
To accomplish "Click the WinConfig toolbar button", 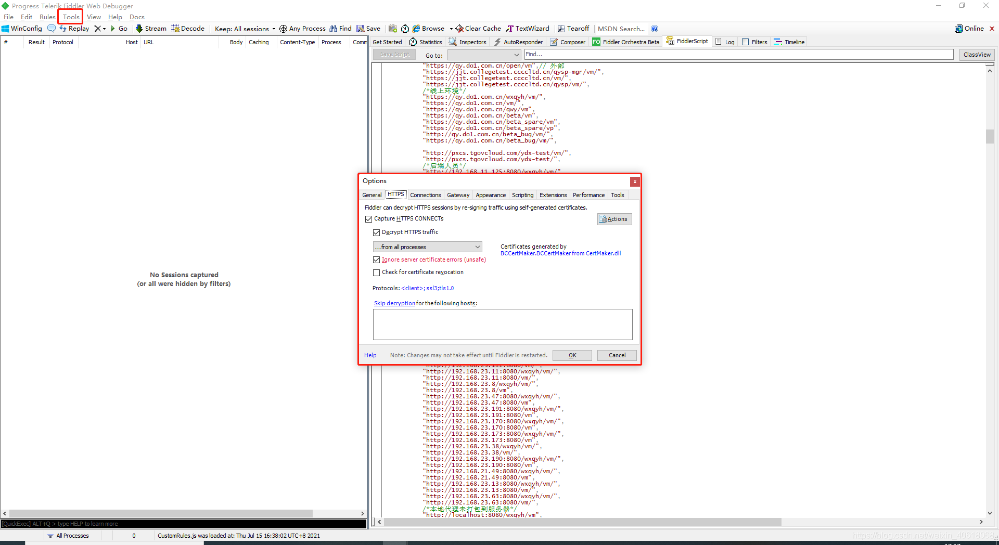I will coord(22,29).
